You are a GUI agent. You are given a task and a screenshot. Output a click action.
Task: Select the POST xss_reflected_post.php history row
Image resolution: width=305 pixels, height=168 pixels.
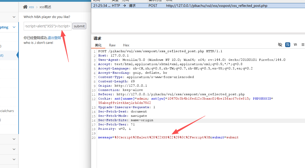coord(198,6)
